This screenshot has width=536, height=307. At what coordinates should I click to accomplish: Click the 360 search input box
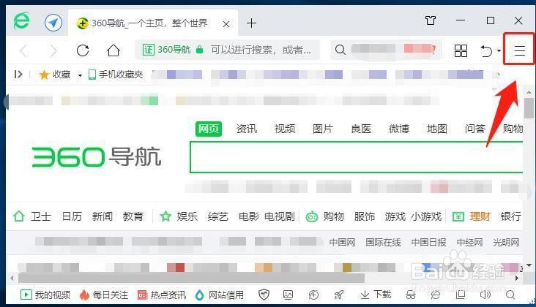356,157
